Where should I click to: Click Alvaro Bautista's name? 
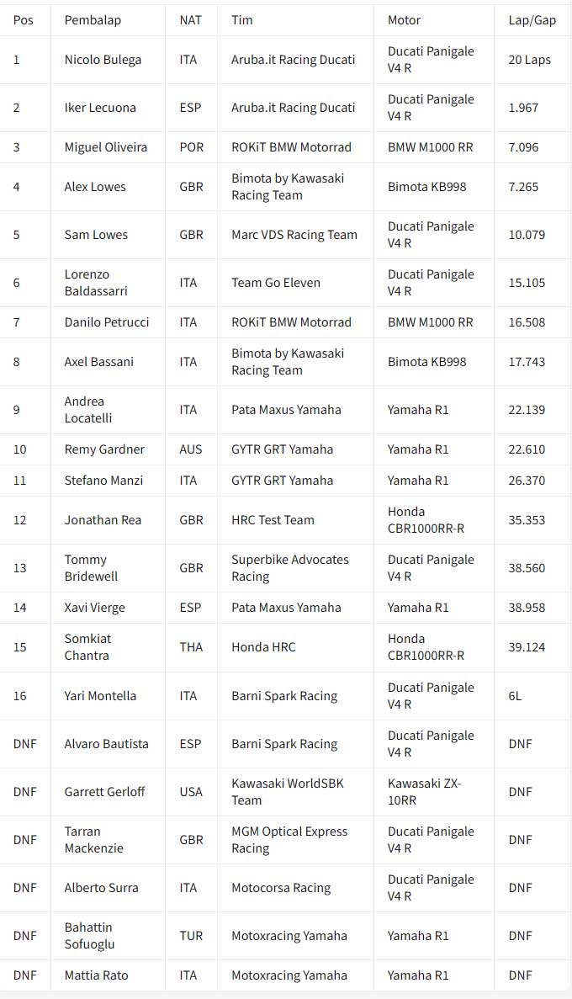106,744
